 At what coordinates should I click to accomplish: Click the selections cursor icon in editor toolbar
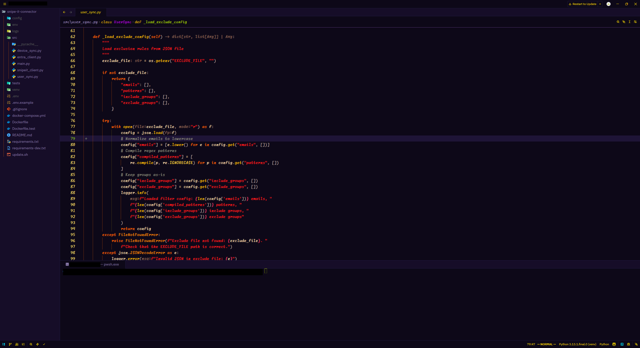[629, 22]
